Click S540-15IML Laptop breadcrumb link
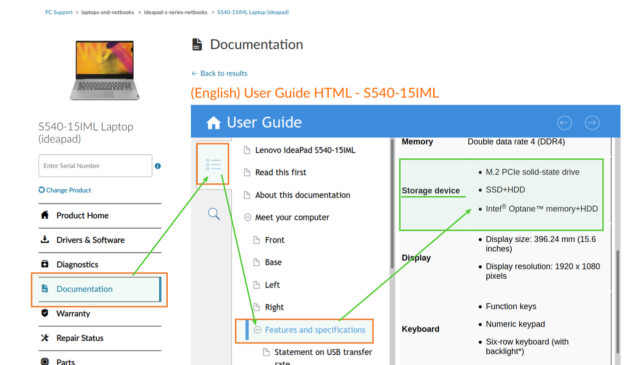This screenshot has height=365, width=641. click(x=253, y=12)
